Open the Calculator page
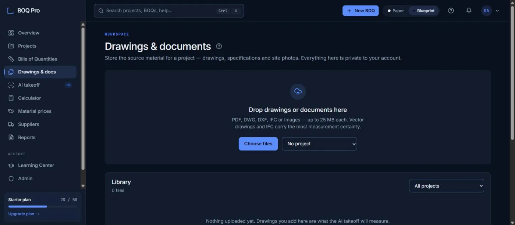 pos(40,98)
